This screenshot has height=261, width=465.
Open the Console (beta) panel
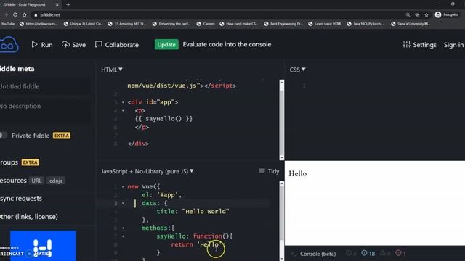click(318, 254)
